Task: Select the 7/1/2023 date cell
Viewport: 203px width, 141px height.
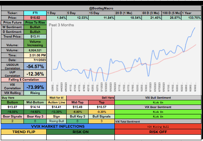Action: [35, 60]
